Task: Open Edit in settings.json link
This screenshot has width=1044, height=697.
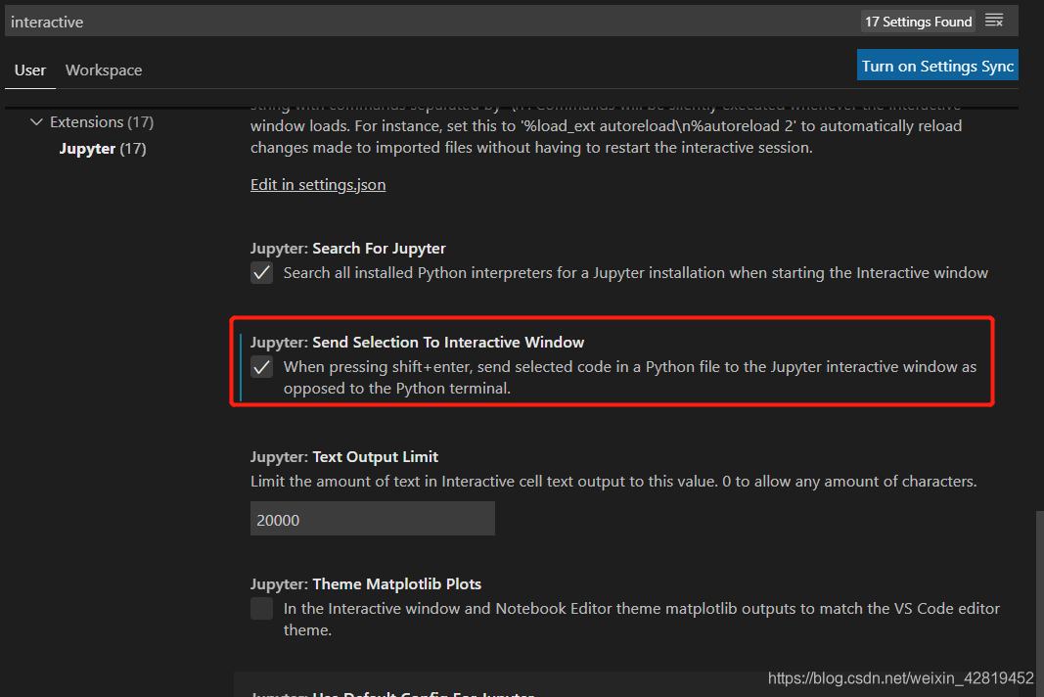Action: [x=318, y=185]
